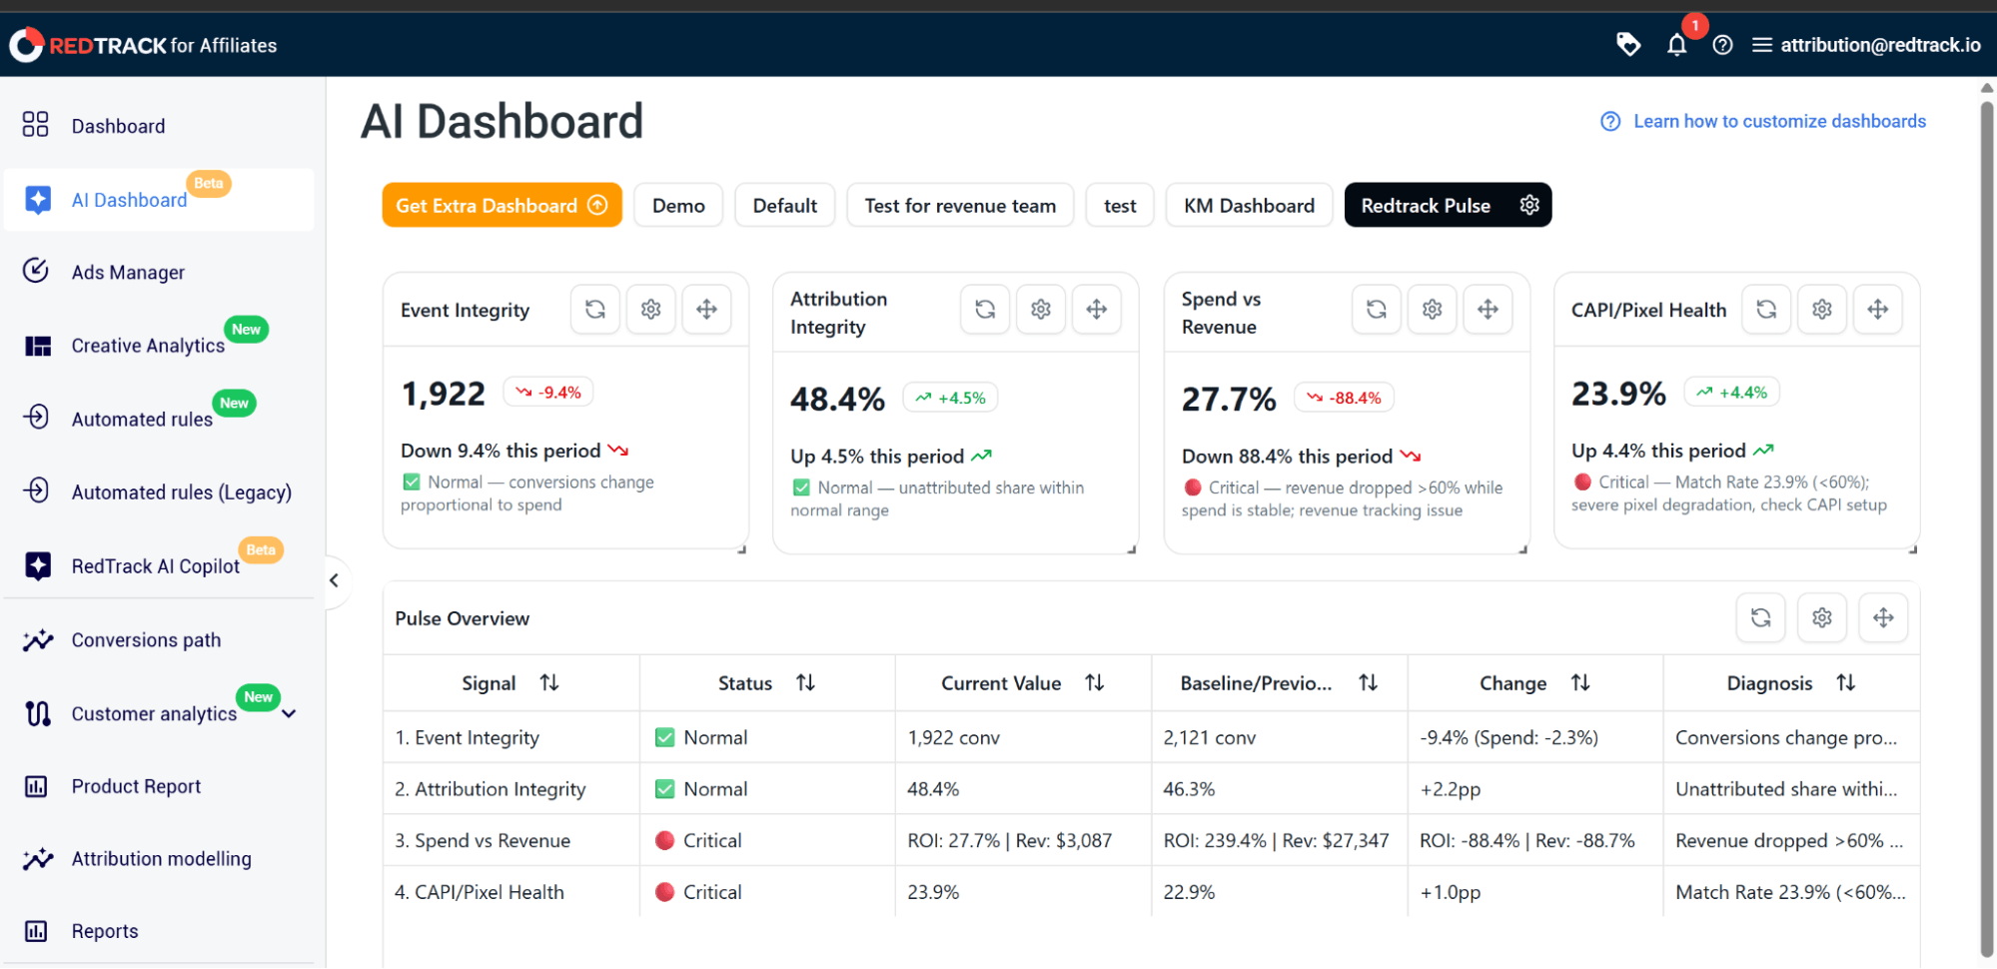Open the KM Dashboard tab

point(1249,206)
